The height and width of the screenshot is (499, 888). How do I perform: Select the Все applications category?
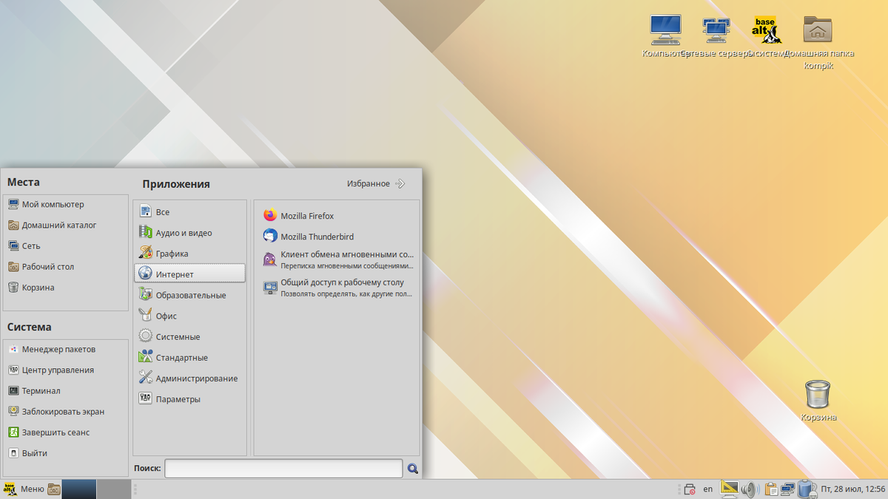click(189, 212)
